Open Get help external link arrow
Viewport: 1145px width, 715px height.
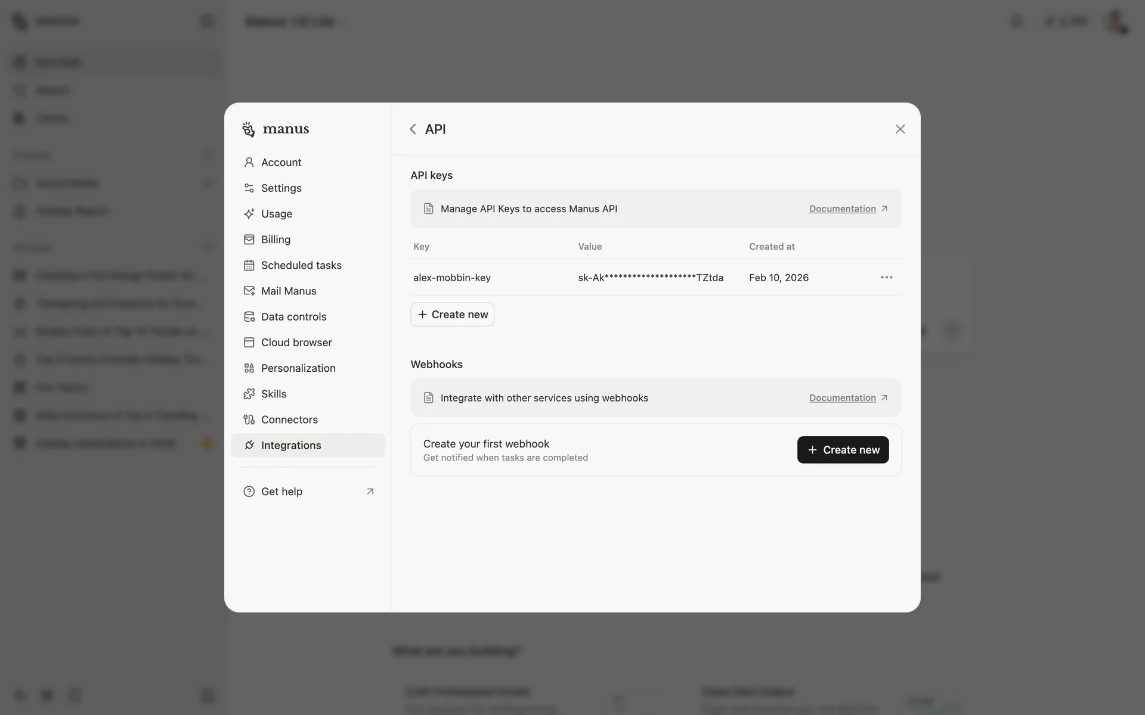(x=370, y=492)
